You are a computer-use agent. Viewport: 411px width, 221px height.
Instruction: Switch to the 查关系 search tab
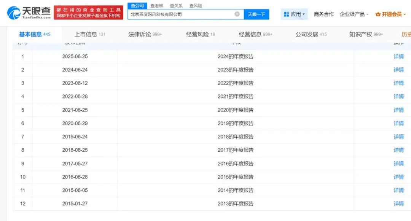pyautogui.click(x=176, y=6)
